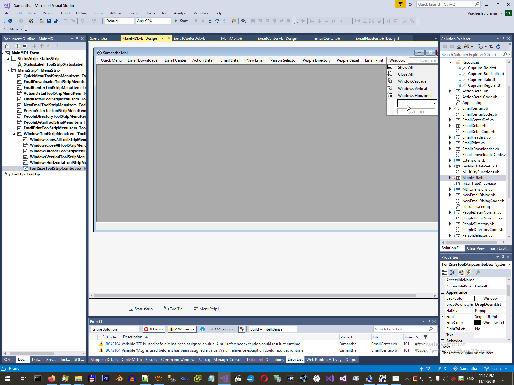Toggle auto-hide pin on Solution Explorer
514x385 pixels.
click(x=503, y=38)
